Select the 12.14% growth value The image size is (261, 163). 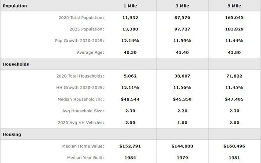130,41
